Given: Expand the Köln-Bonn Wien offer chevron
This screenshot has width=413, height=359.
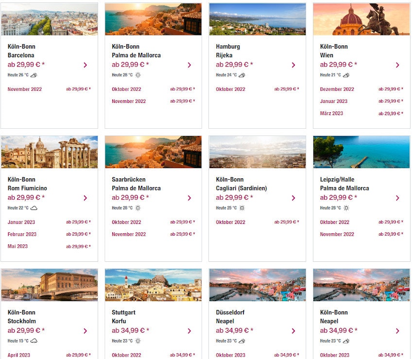Looking at the screenshot, I should tap(397, 65).
